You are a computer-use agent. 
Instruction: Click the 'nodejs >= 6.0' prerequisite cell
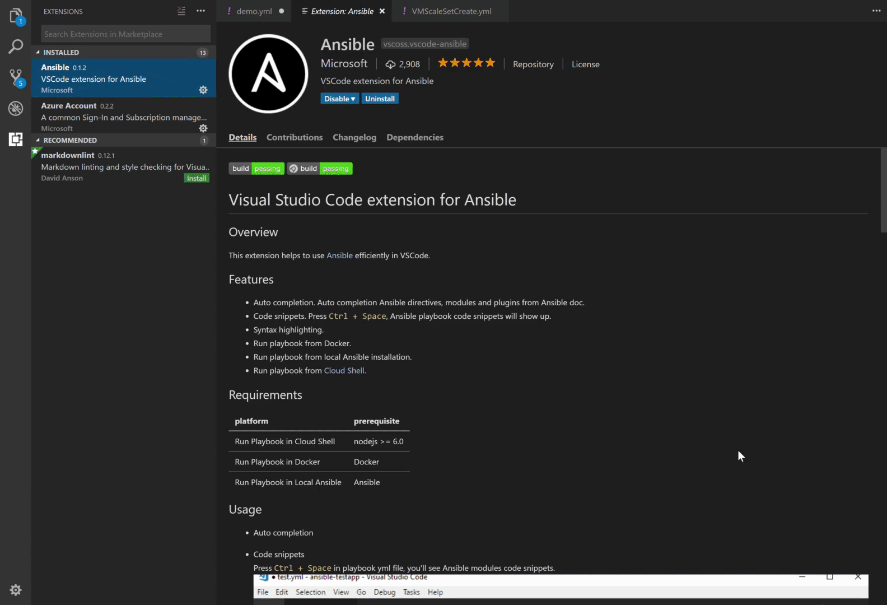point(379,441)
